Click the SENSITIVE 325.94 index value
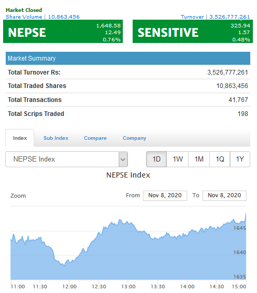The width and height of the screenshot is (257, 293). [x=240, y=25]
